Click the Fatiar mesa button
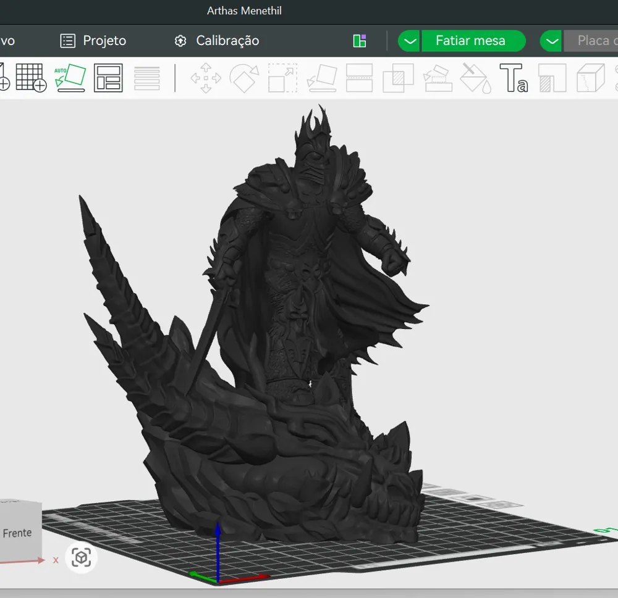 point(473,41)
